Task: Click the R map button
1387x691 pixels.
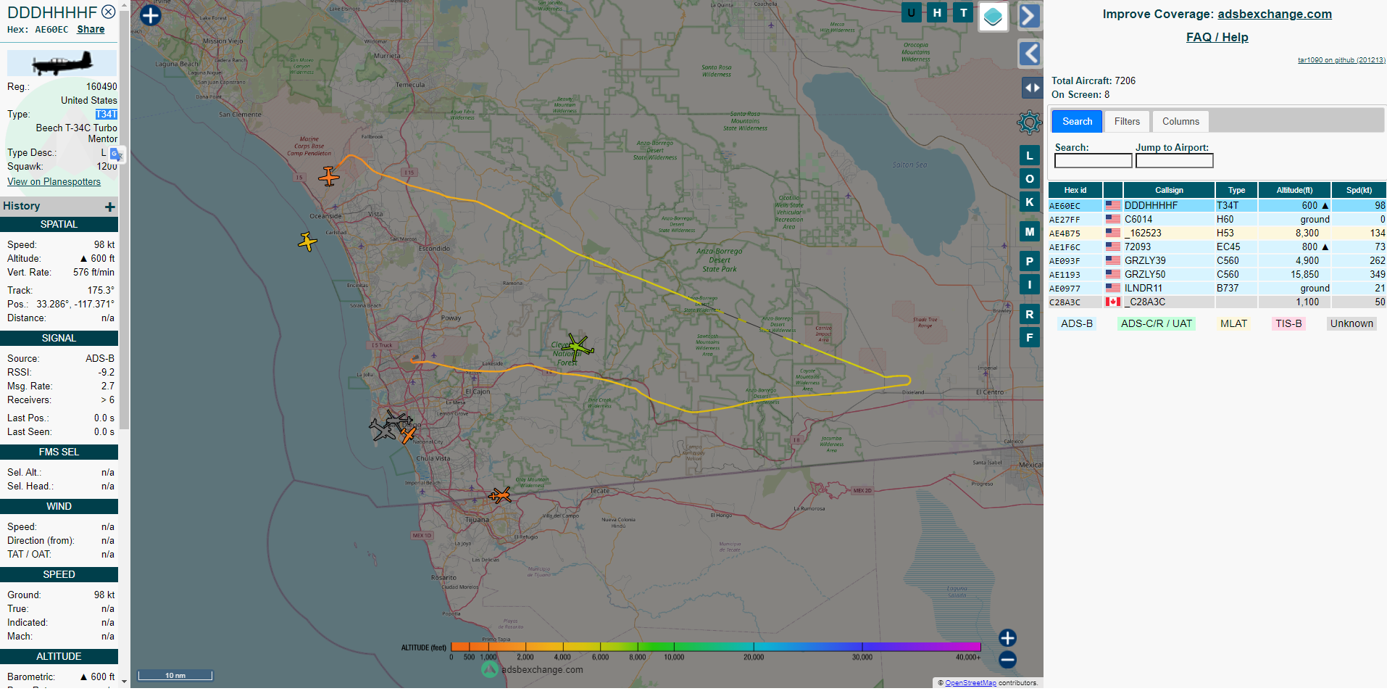Action: point(1030,315)
